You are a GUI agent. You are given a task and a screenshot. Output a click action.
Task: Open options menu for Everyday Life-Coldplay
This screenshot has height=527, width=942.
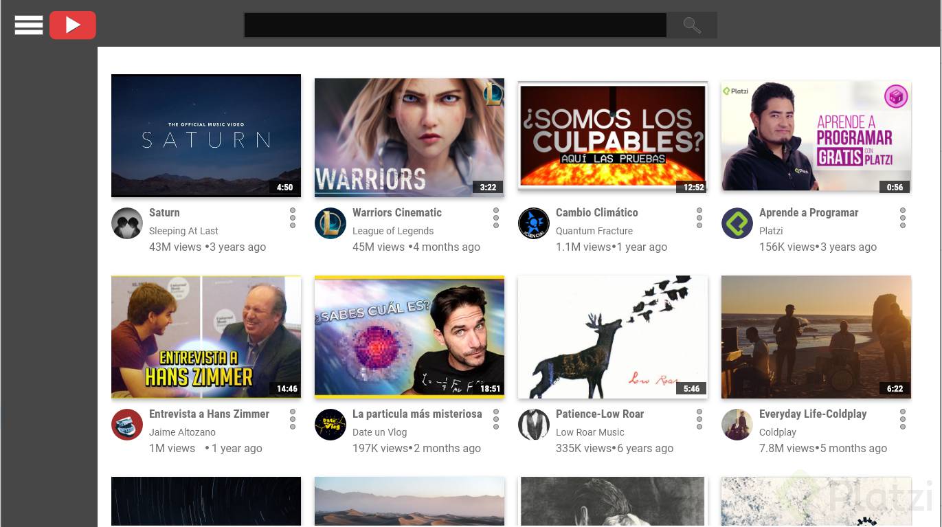coord(903,419)
